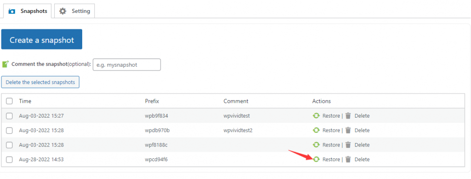Click trash icon for wpvividtest snapshot
The image size is (471, 179).
pos(348,116)
